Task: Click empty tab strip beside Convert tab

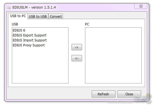Action: click(104, 16)
